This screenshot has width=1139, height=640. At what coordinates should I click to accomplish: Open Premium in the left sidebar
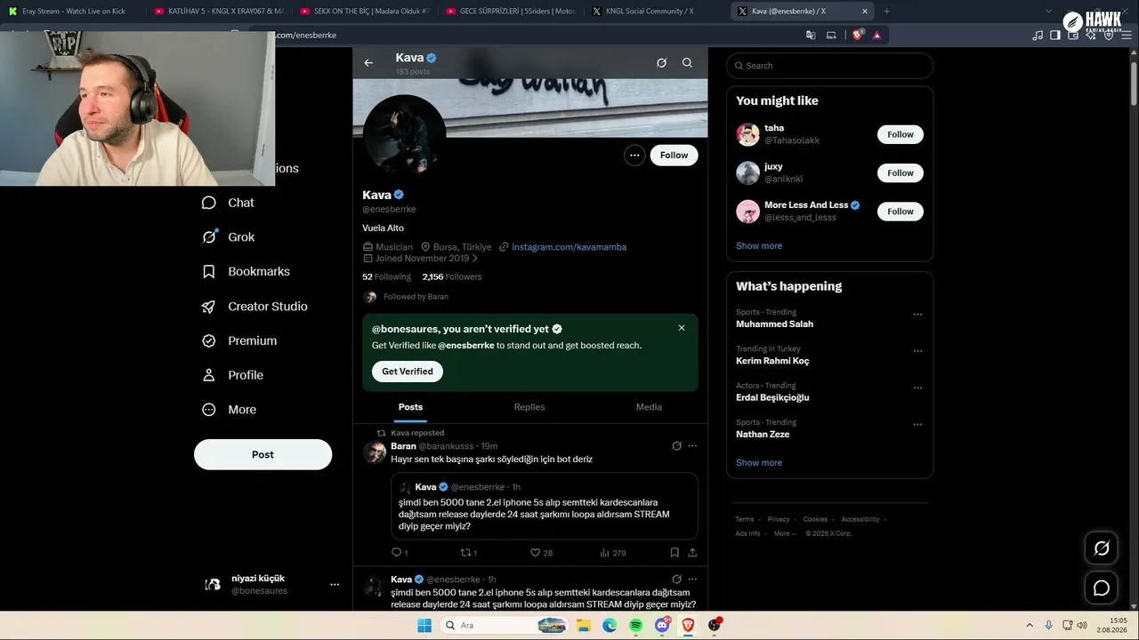pyautogui.click(x=239, y=341)
